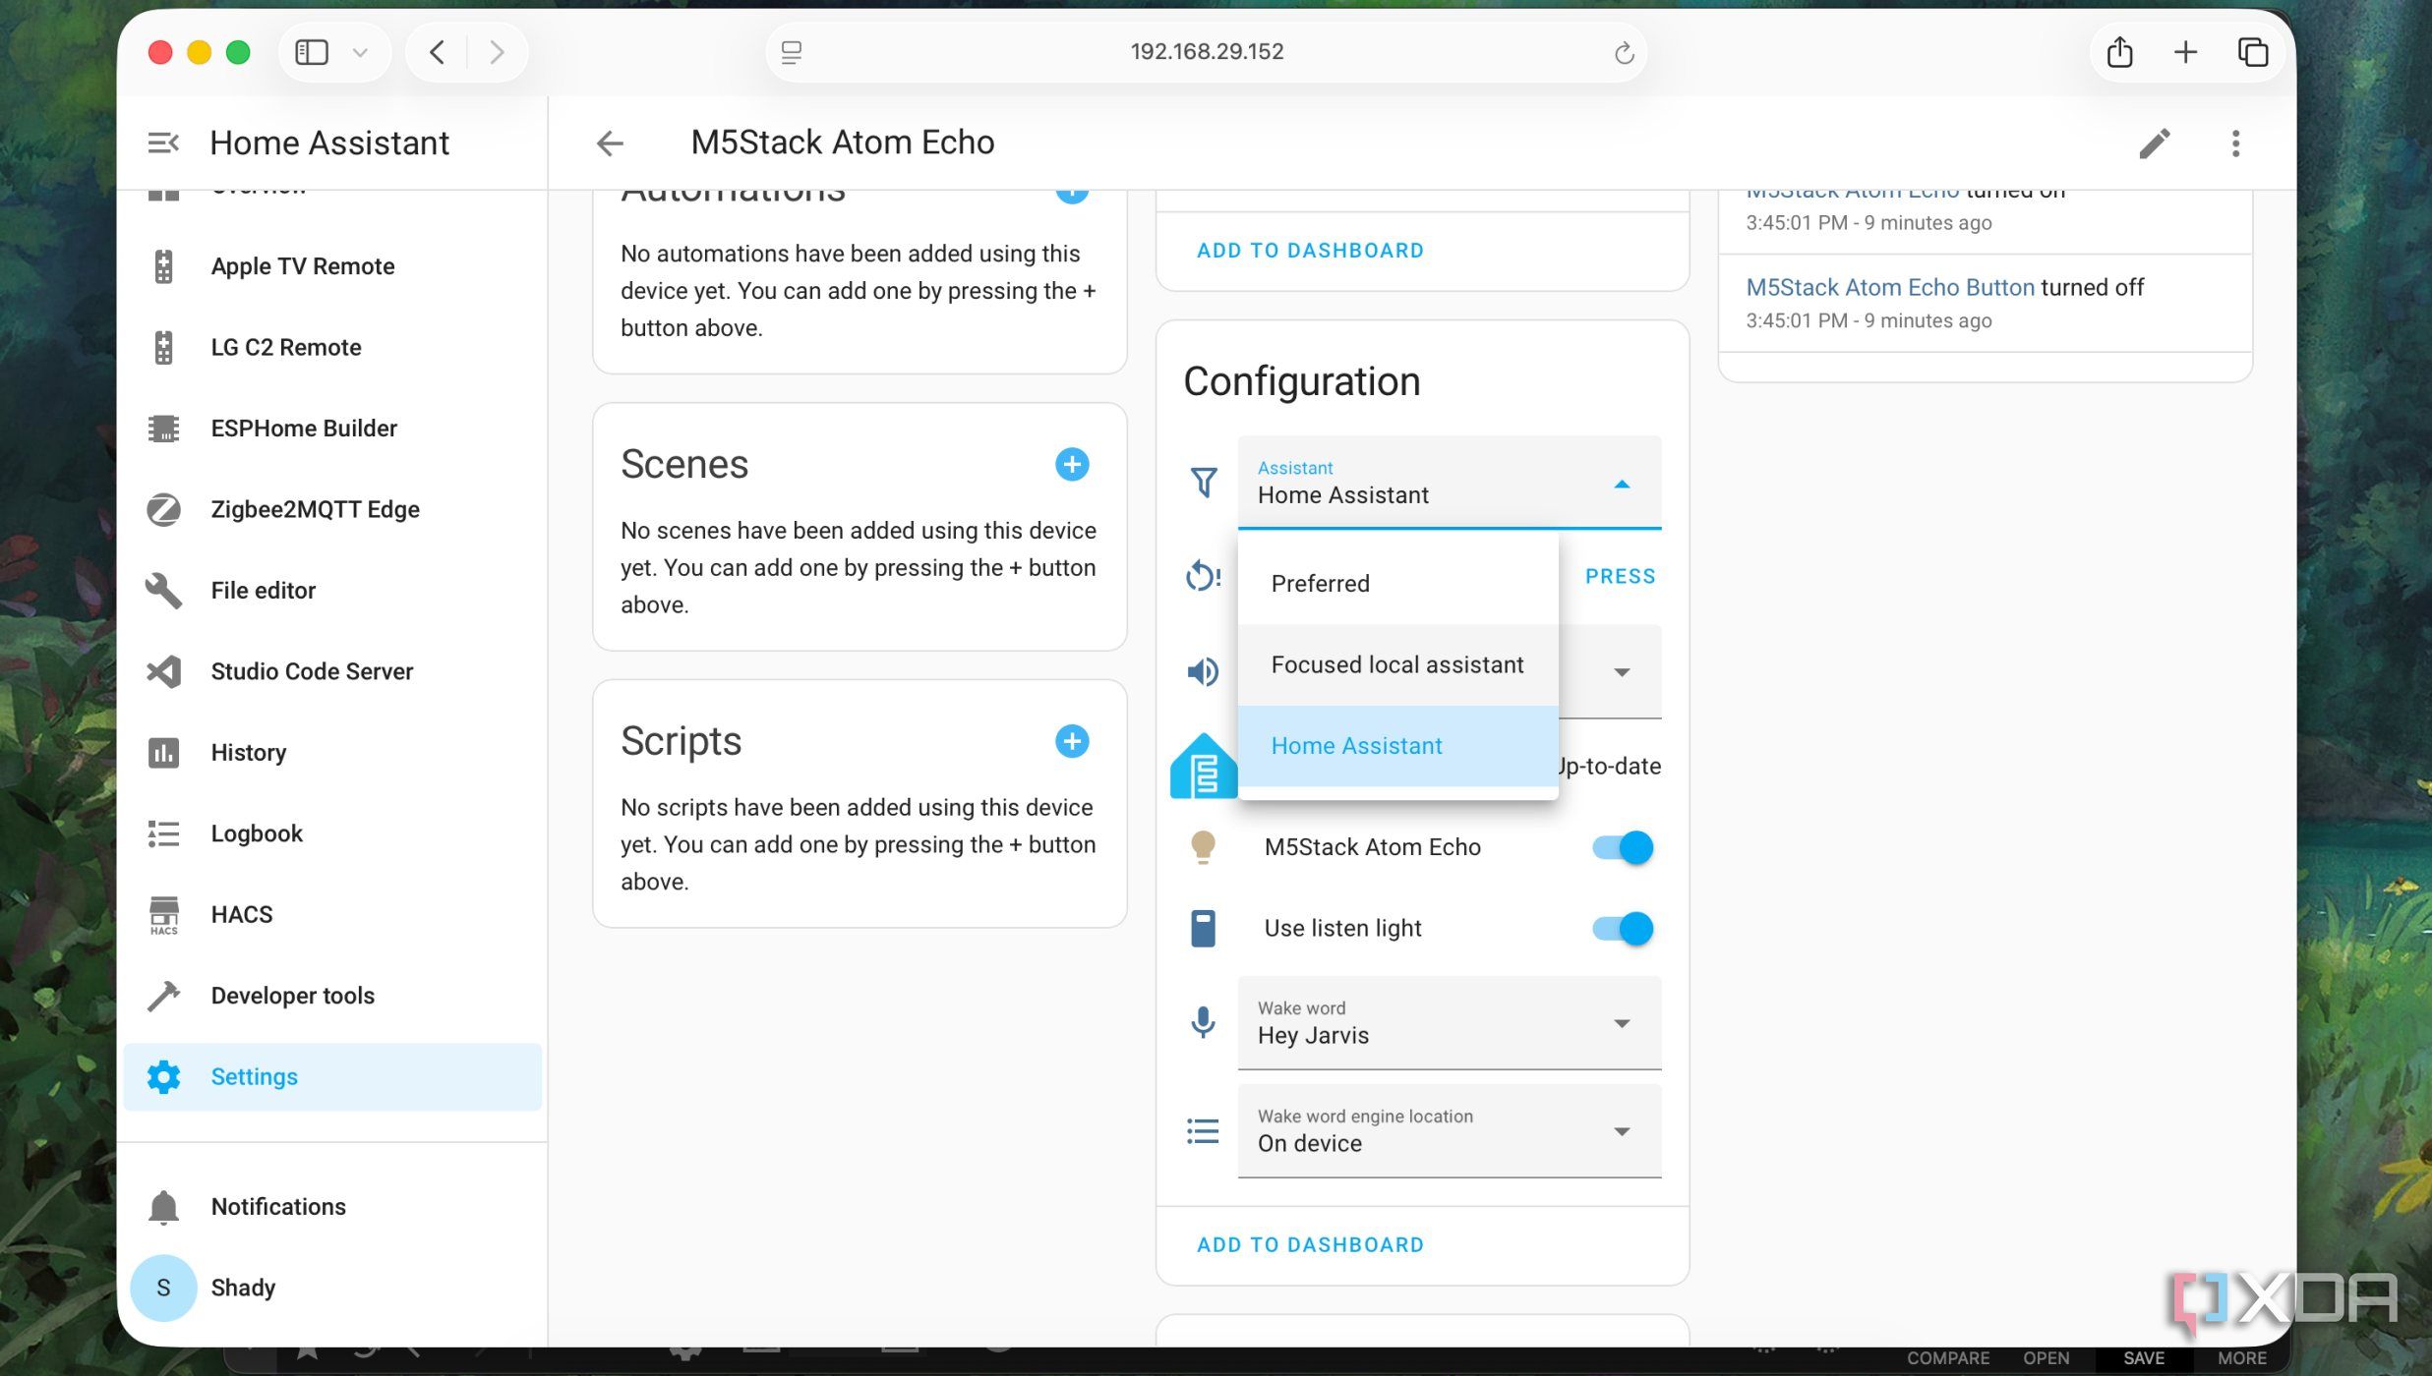
Task: Open Zigbee2MQTT Edge in sidebar
Action: (x=332, y=510)
